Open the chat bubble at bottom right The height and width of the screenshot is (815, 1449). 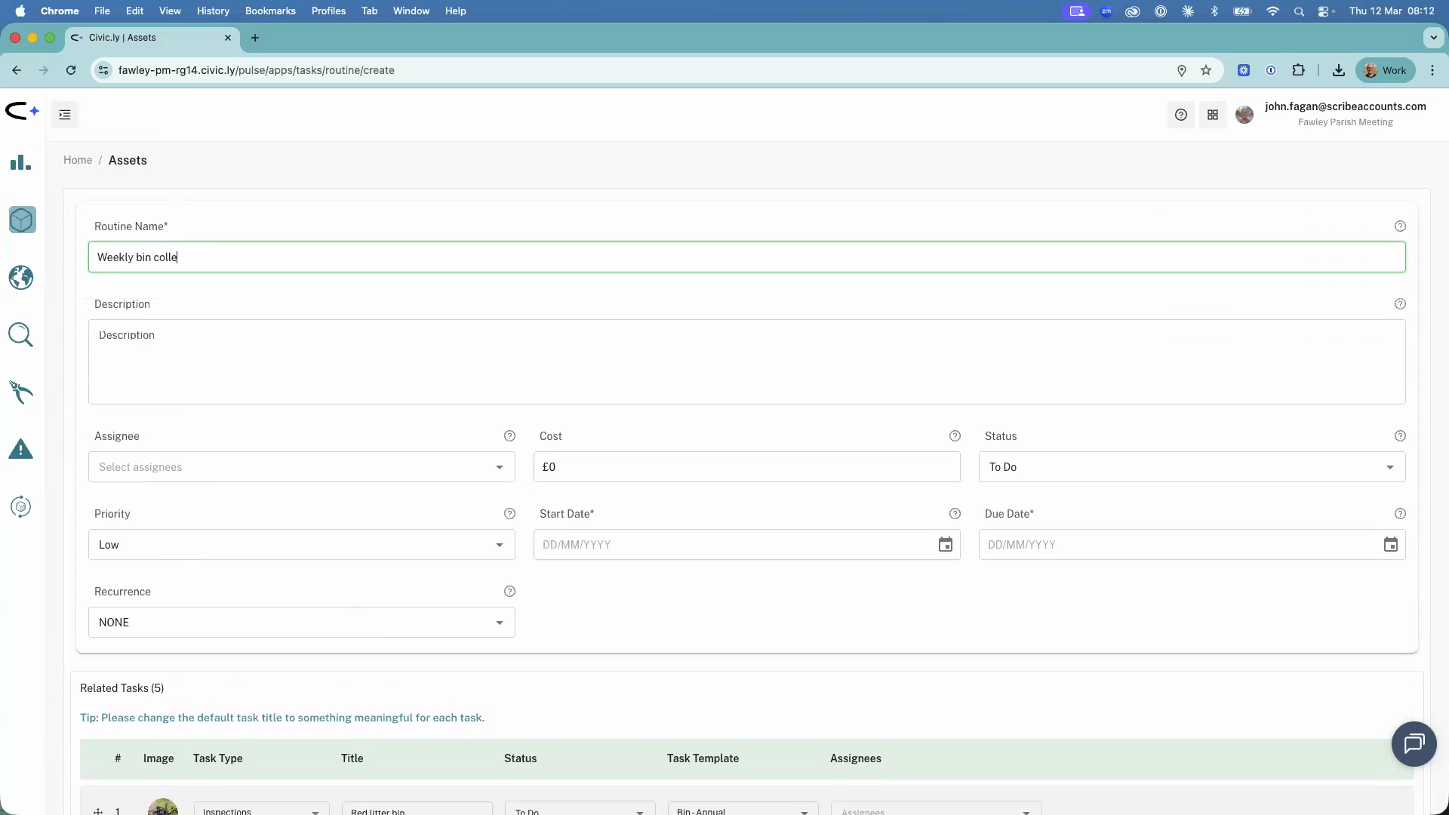tap(1414, 743)
